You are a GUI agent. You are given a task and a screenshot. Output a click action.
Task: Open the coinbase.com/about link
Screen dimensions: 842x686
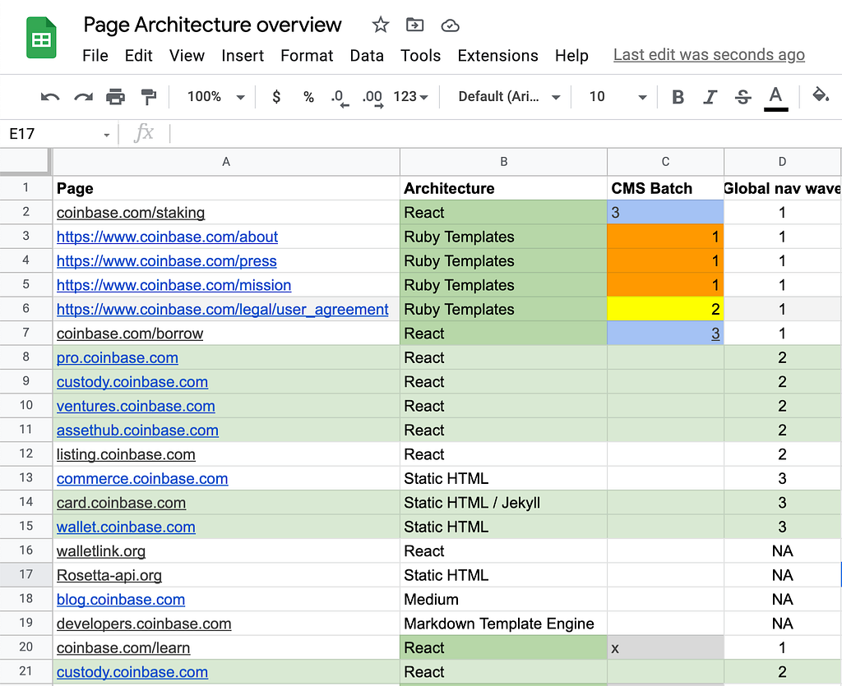[167, 237]
